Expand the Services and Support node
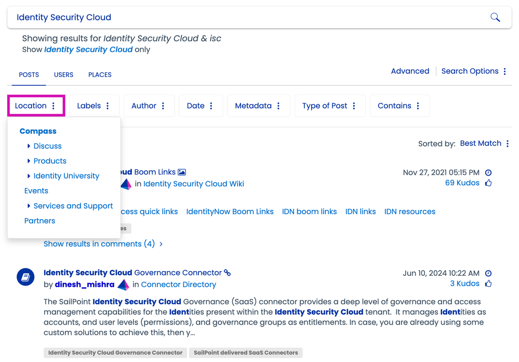The image size is (519, 362). [x=29, y=206]
